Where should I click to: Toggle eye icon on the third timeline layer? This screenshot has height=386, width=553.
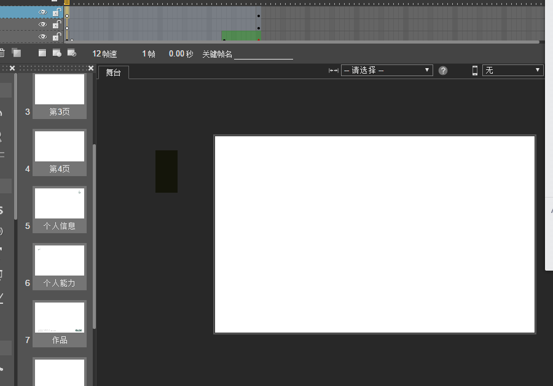click(x=42, y=37)
